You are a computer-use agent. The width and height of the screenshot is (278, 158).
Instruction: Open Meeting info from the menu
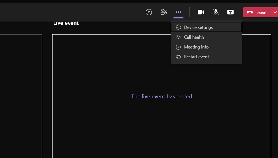[x=196, y=47]
